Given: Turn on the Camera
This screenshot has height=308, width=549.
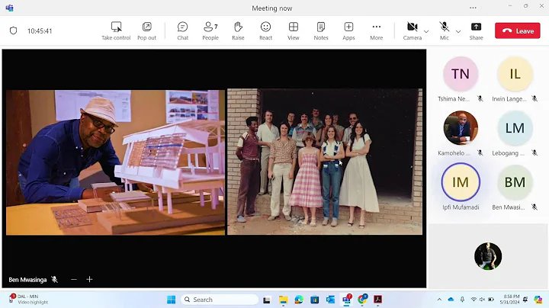Looking at the screenshot, I should click(412, 27).
